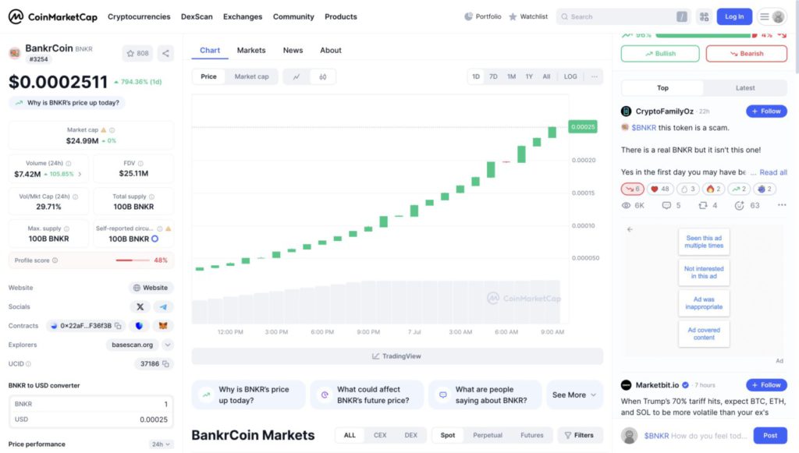
Task: Show Volume (24h) info tooltip
Action: tap(69, 164)
